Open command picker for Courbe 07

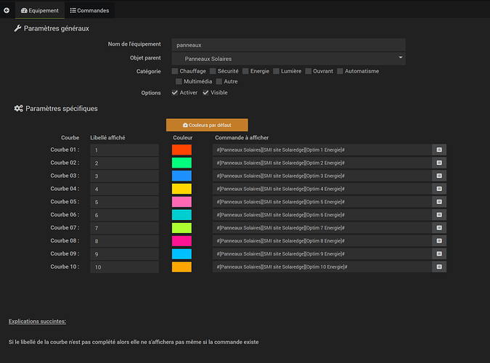[439, 228]
